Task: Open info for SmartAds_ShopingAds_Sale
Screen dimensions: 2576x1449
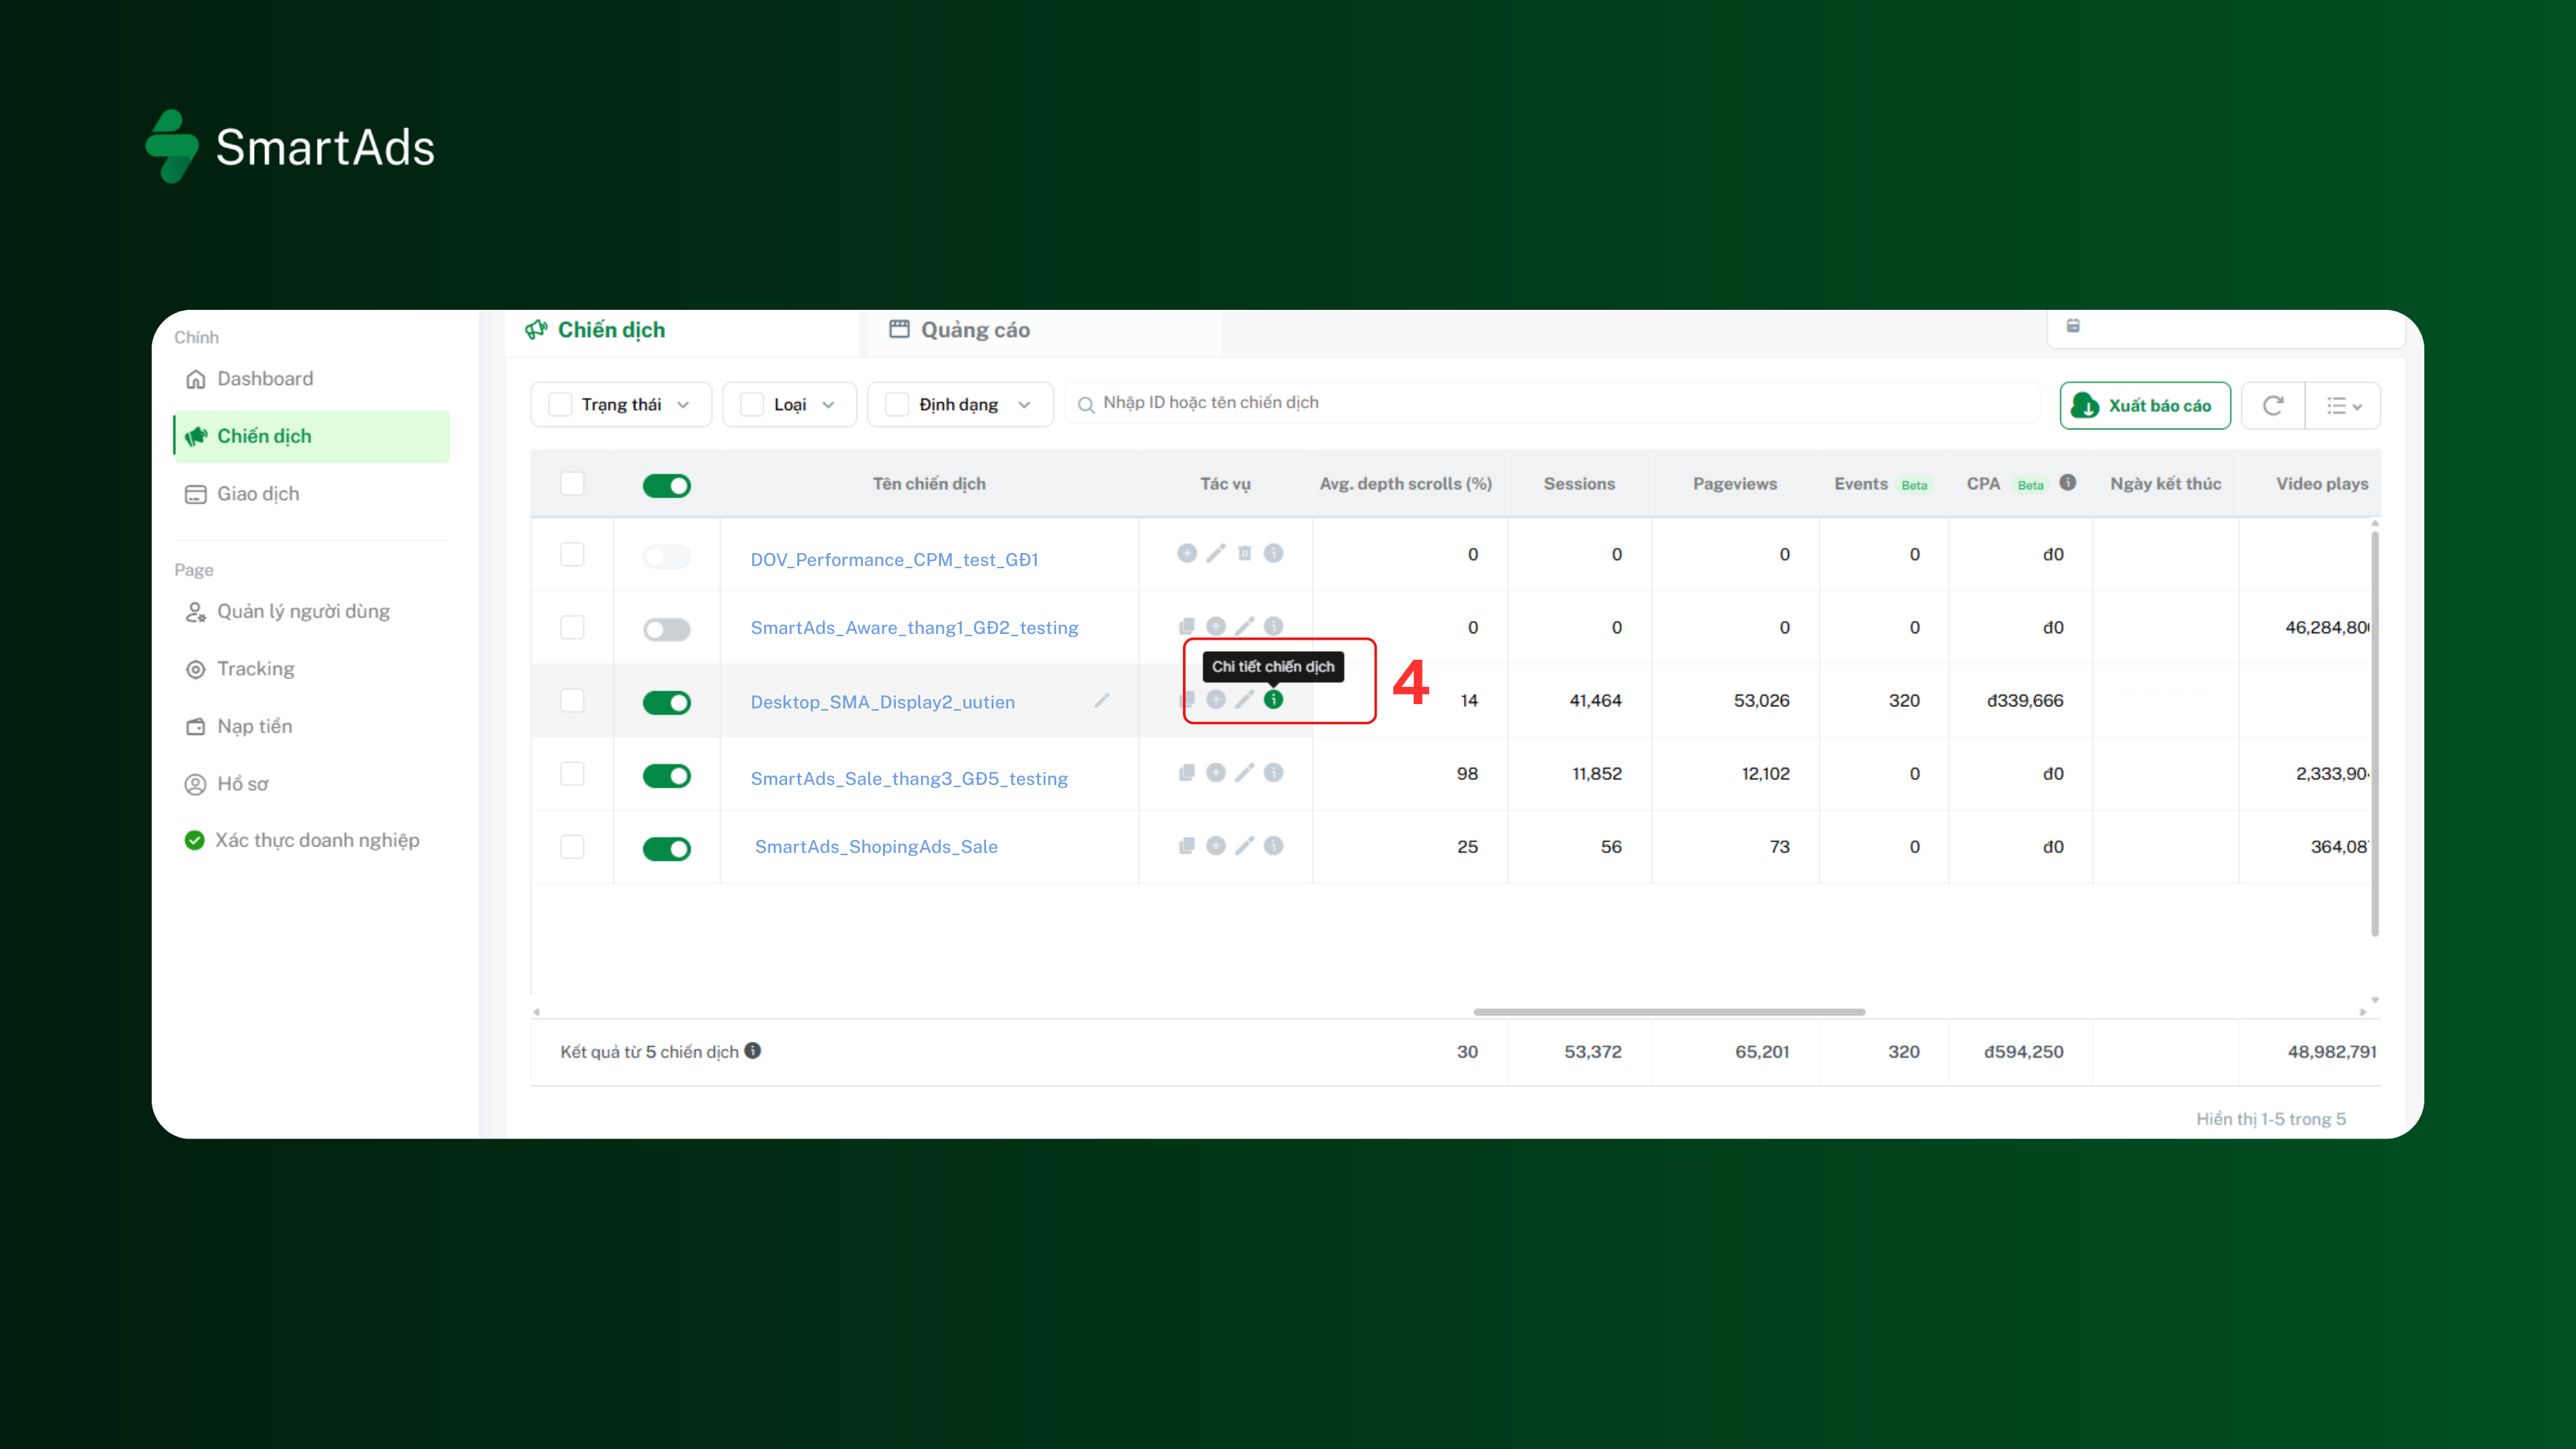Action: pos(1273,845)
